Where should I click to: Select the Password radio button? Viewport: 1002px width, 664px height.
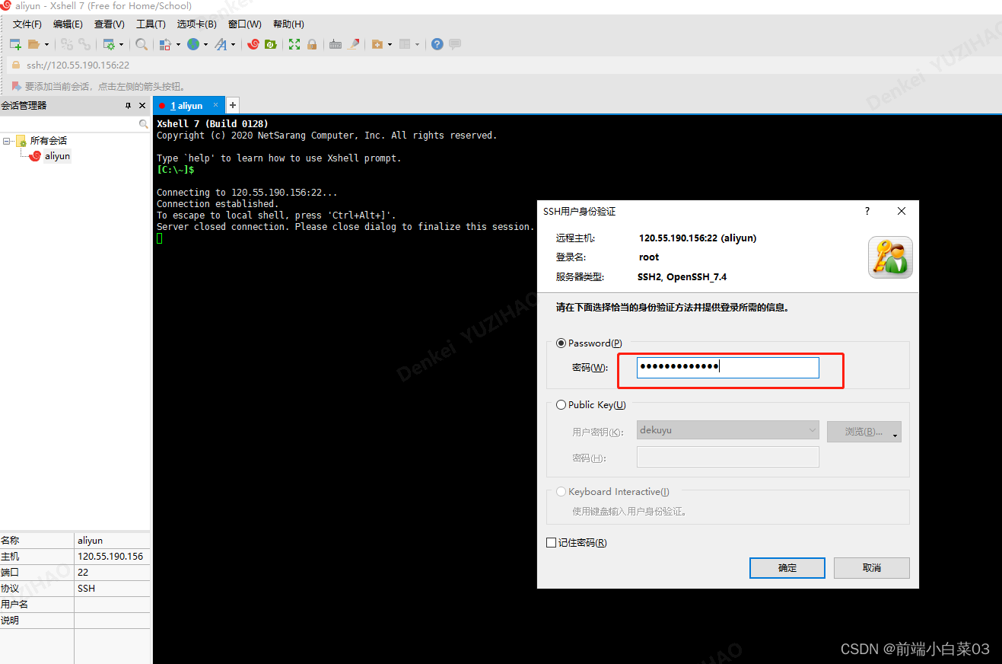(x=561, y=343)
